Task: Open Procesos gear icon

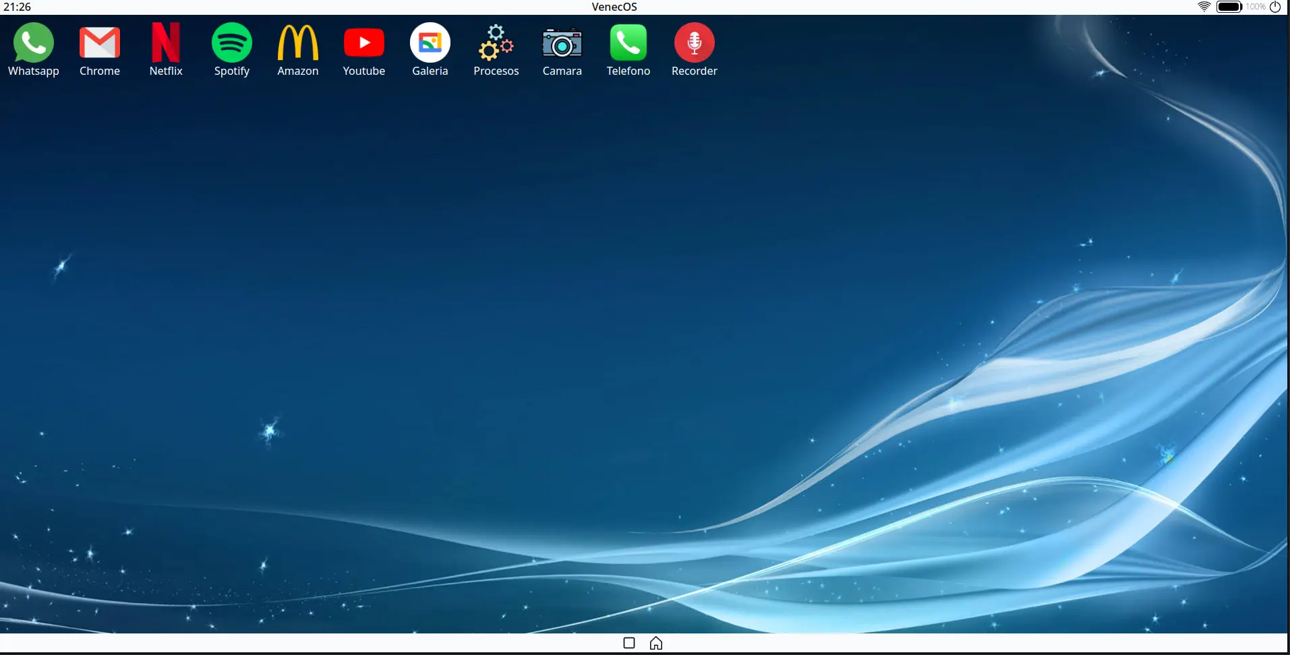Action: [496, 43]
